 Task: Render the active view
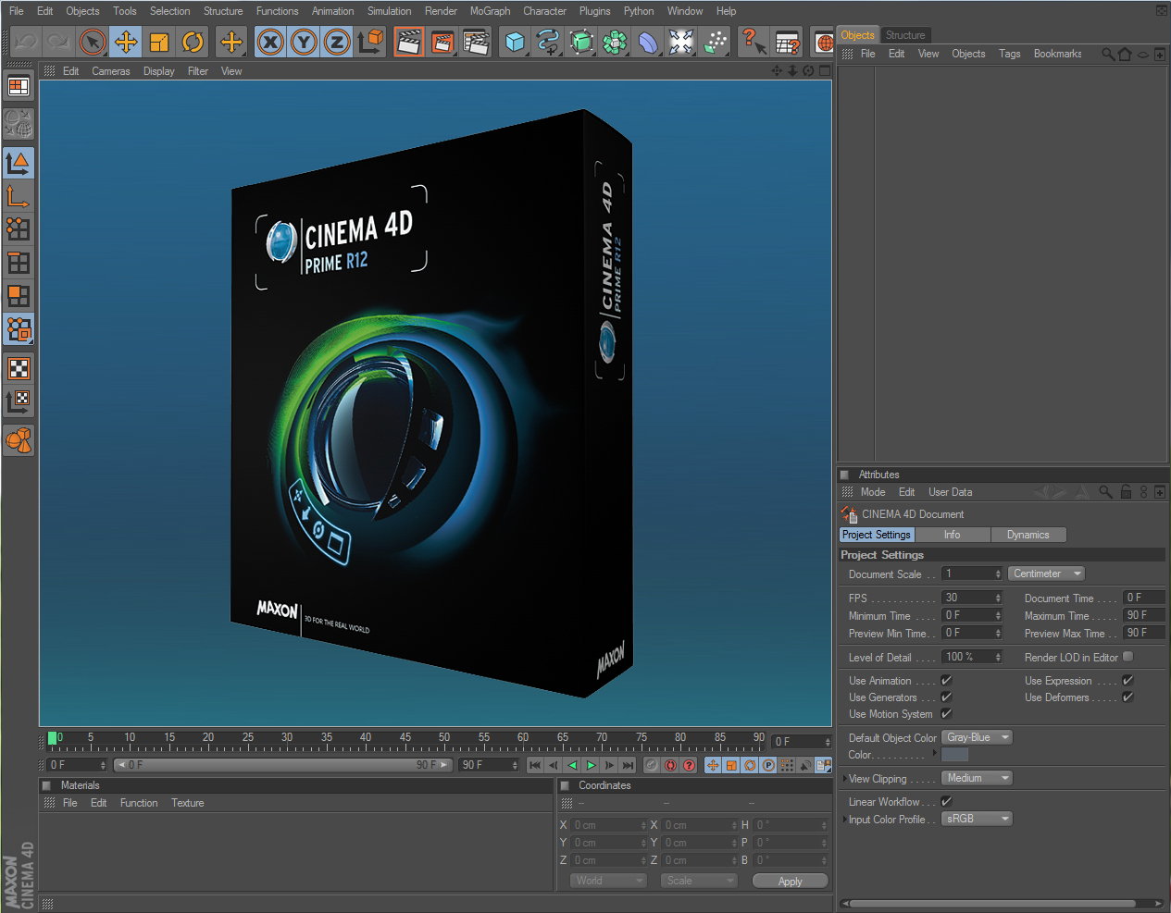409,42
